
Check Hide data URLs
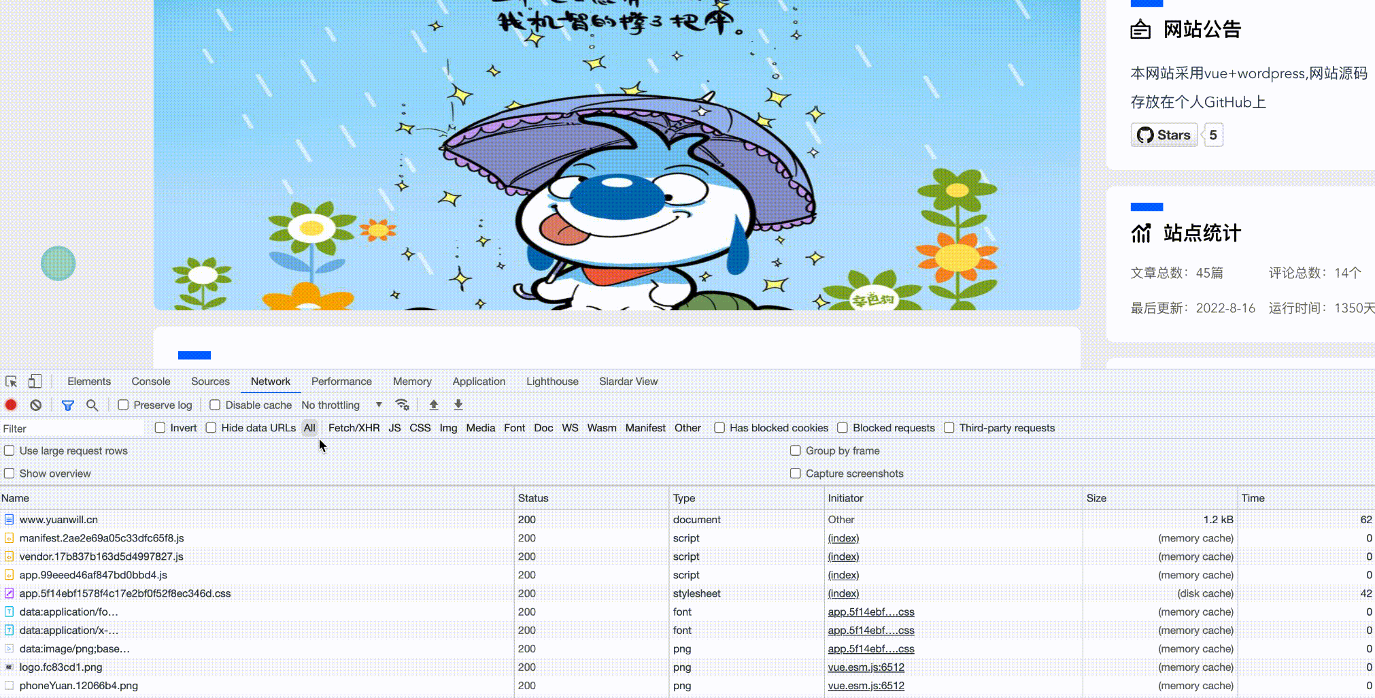pyautogui.click(x=211, y=428)
